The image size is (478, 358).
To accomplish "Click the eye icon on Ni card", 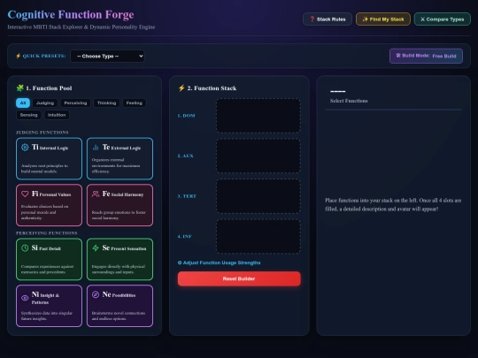I will point(25,298).
